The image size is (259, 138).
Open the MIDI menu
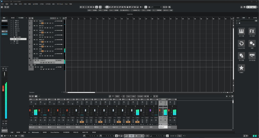coord(20,4)
